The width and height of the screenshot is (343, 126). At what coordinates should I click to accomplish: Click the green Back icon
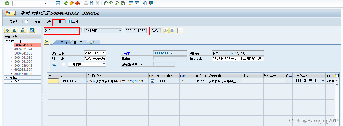coord(66,3)
